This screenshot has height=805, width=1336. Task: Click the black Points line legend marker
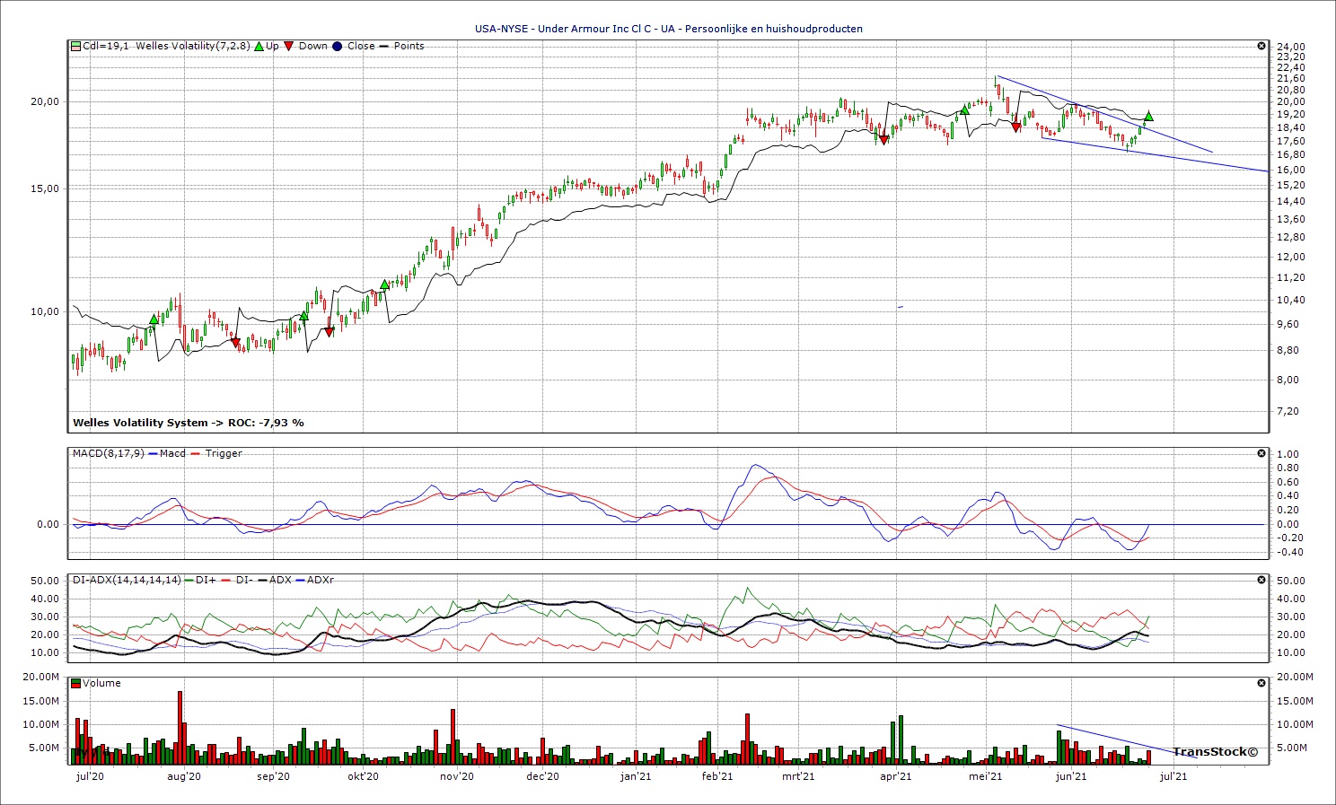[x=384, y=46]
